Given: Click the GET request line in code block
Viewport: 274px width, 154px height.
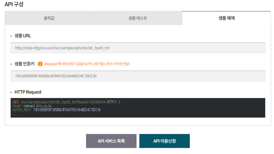Looking at the screenshot, I should pyautogui.click(x=67, y=102).
